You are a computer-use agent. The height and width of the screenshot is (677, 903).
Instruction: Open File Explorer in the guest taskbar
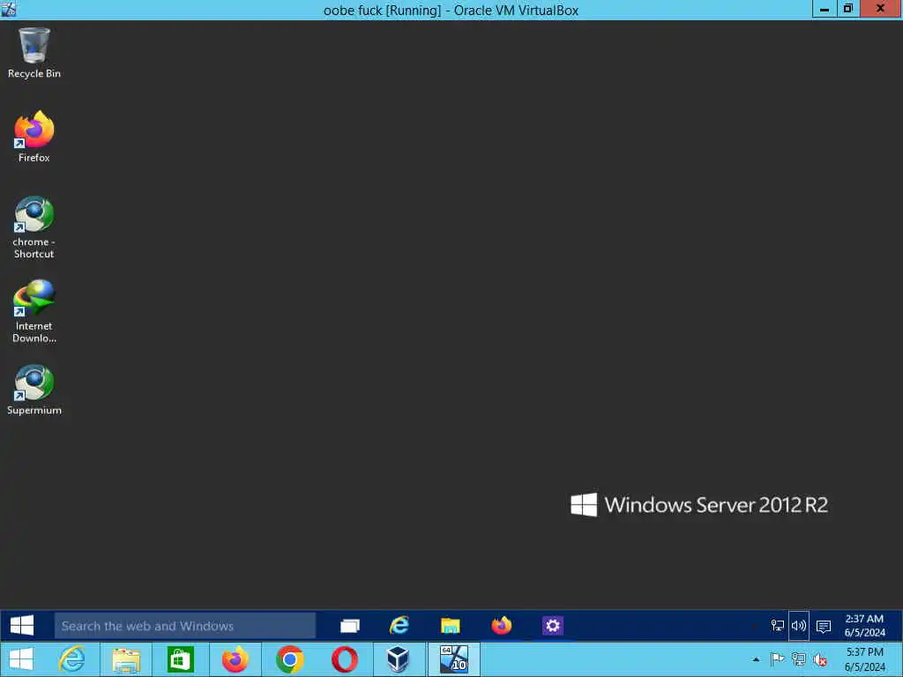click(451, 626)
